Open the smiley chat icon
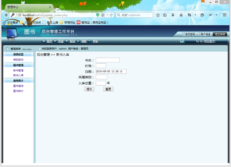This screenshot has height=167, width=231. tap(202, 15)
